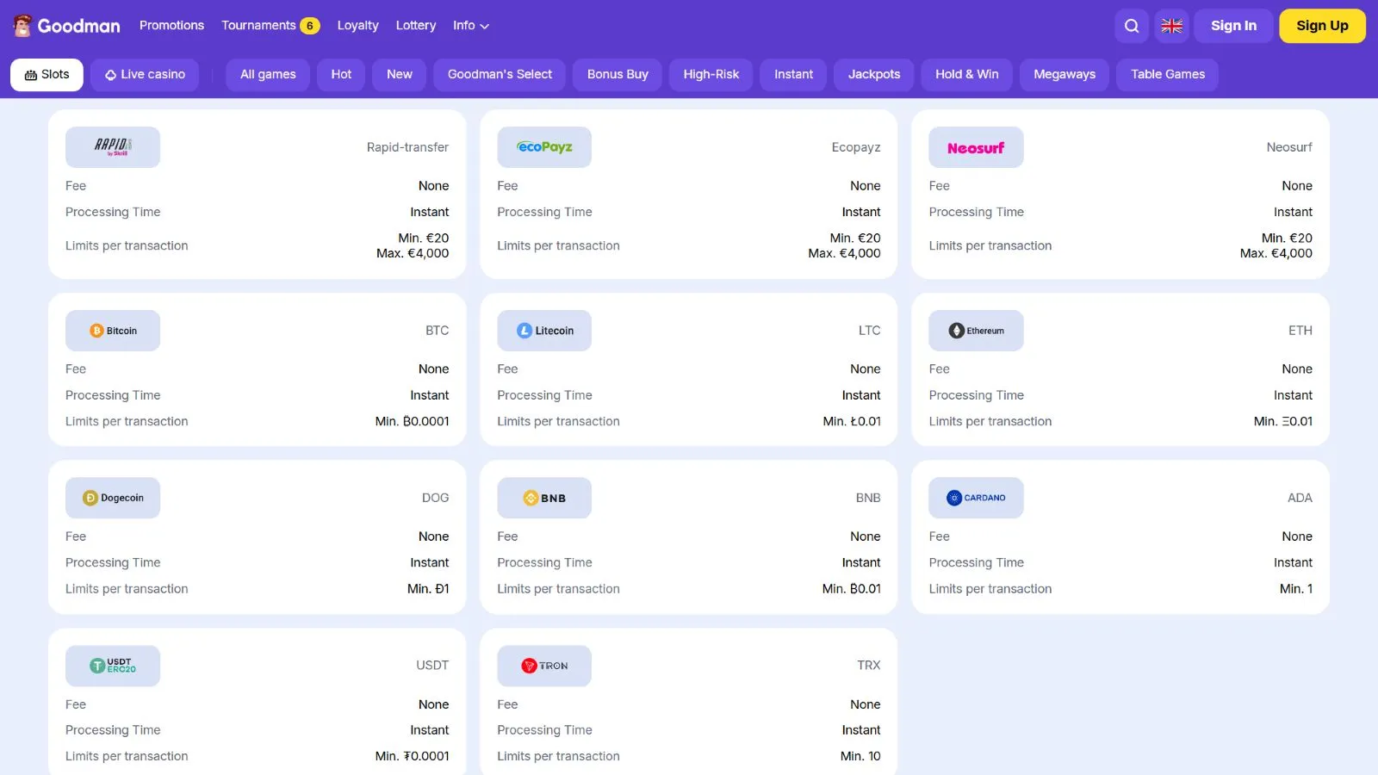Change language via UK flag icon
The height and width of the screenshot is (775, 1378).
click(1172, 26)
